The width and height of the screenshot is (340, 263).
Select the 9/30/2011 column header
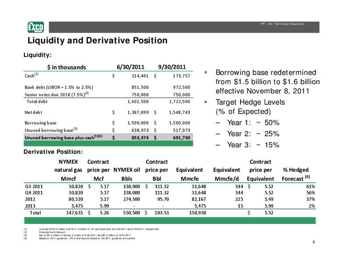172,67
